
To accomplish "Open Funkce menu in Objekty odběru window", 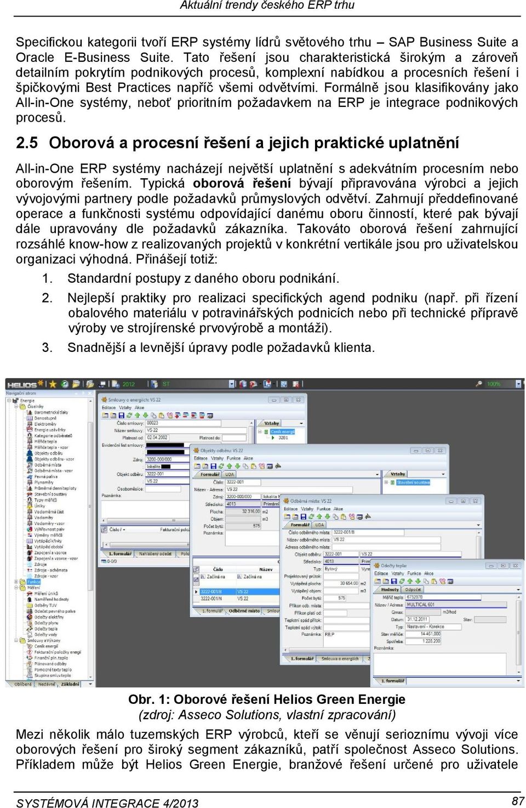I will pyautogui.click(x=234, y=458).
